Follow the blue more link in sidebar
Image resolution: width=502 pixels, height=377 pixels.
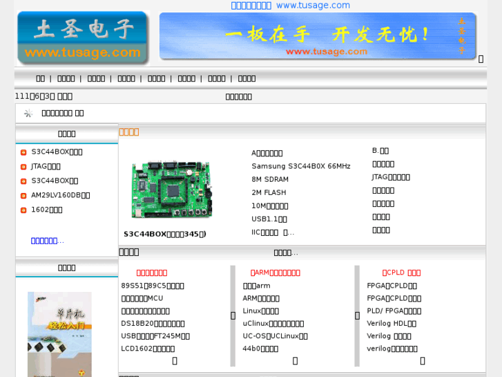[x=48, y=241]
